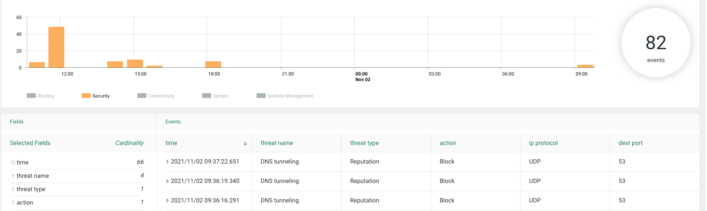Viewport: 707px width, 211px height.
Task: Expand event row 2021/11/02 09:37:22.651
Action: (x=168, y=161)
